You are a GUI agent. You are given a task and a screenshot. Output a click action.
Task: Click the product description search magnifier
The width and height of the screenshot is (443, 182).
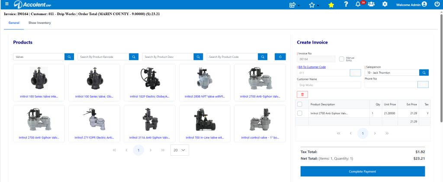(x=198, y=56)
